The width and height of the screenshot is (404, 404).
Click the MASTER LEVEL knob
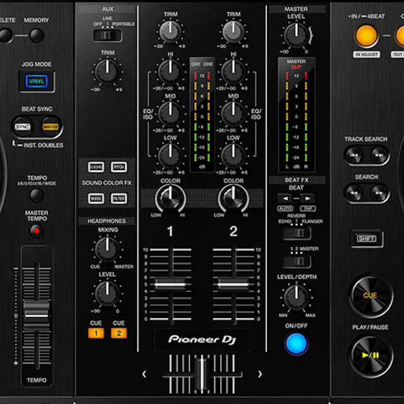point(296,35)
